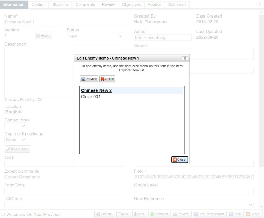264x218 pixels.
Task: Close the dialog with the Close button
Action: 179,160
